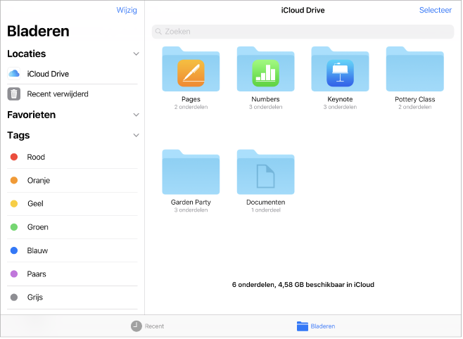463x339 pixels.
Task: Select iCloud Drive location label
Action: pyautogui.click(x=48, y=74)
